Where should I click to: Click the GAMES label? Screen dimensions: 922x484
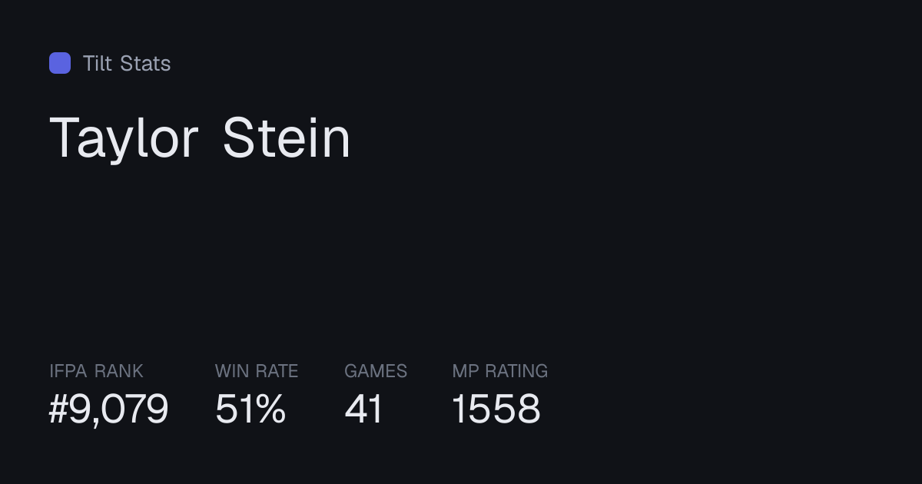coord(376,371)
